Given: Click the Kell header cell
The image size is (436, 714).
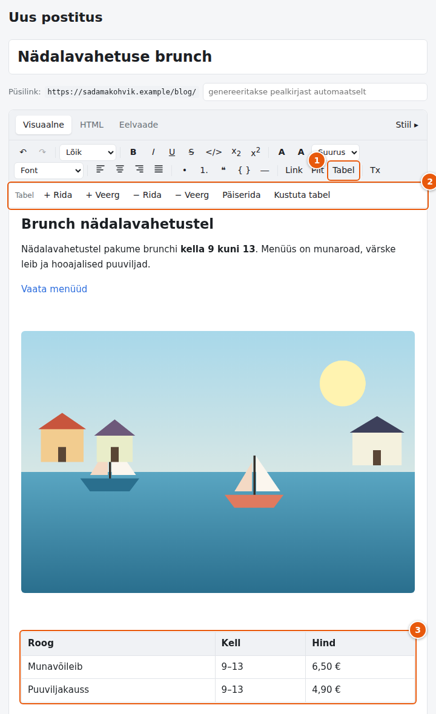Looking at the screenshot, I should (260, 643).
